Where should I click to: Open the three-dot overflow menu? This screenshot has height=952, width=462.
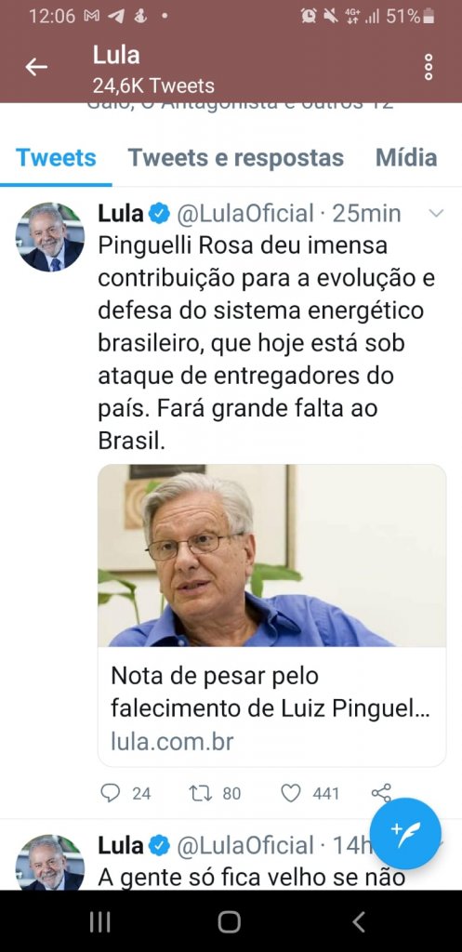[x=429, y=67]
